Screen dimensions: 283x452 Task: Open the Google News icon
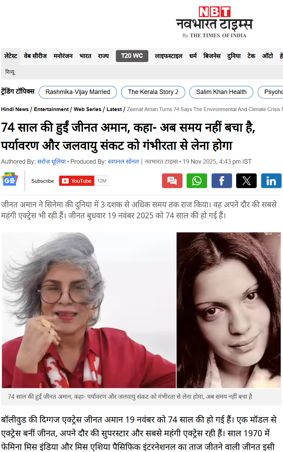coord(10,180)
